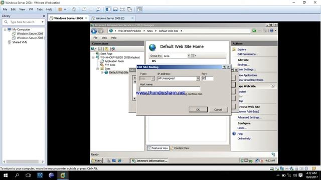Screen dimensions: 321x180
Task: Select My Computer in the library
Action: pos(21,29)
